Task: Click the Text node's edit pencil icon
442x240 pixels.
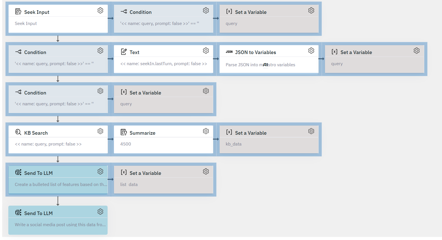Action: point(124,52)
